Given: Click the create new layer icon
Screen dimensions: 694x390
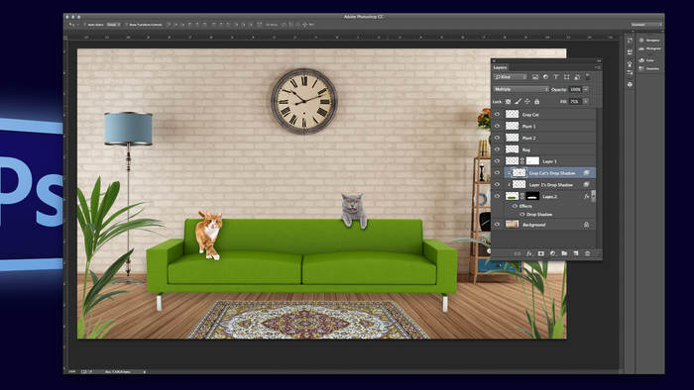Looking at the screenshot, I should (576, 253).
